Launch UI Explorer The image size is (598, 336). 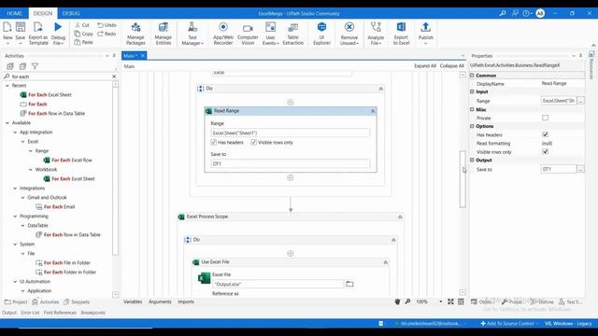pyautogui.click(x=321, y=34)
